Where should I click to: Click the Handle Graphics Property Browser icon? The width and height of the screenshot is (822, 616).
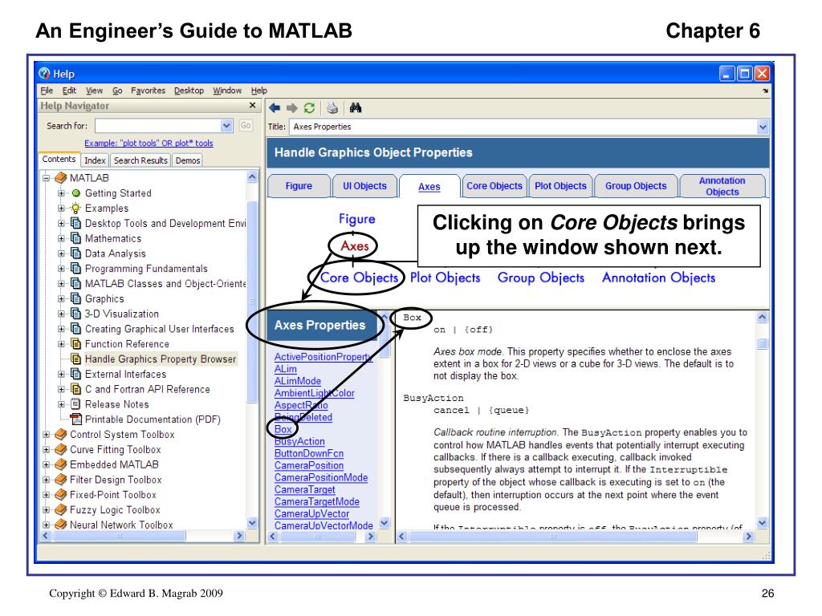tap(76, 359)
